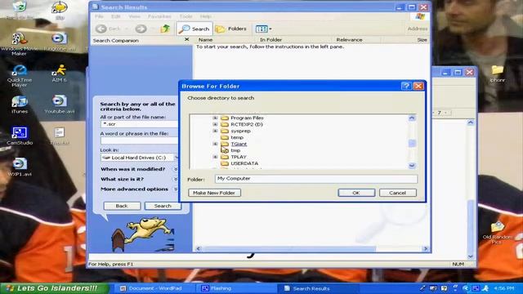
Task: Open iTunes desktop icon
Action: click(20, 105)
